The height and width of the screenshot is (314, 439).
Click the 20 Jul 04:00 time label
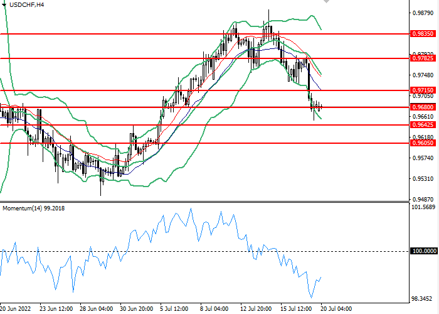pos(337,309)
